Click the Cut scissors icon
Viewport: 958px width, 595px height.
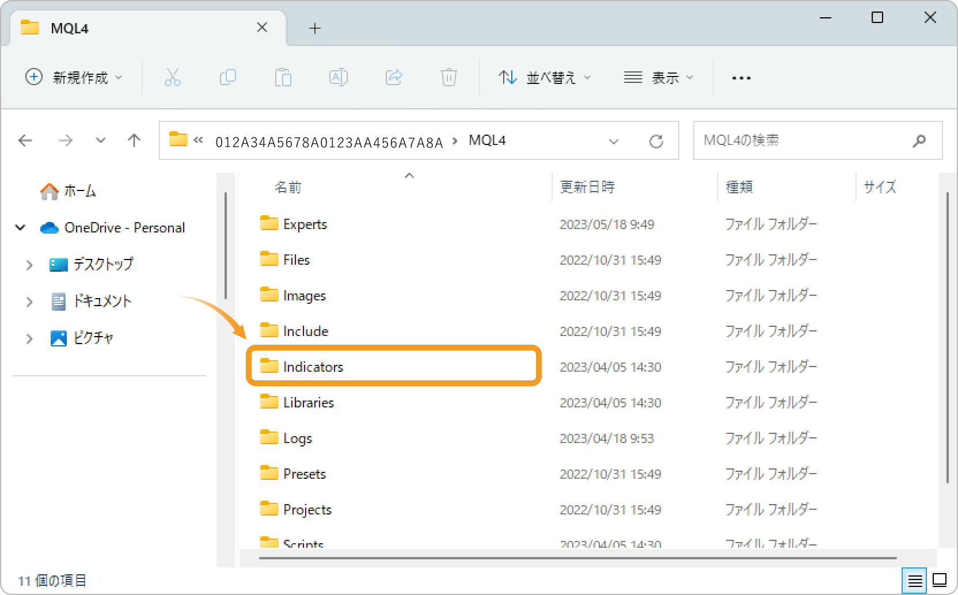(x=172, y=77)
